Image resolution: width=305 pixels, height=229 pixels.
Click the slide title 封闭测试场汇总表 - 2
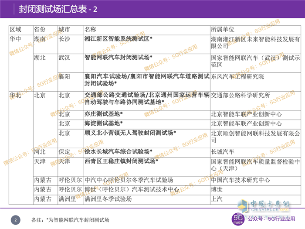coord(58,9)
